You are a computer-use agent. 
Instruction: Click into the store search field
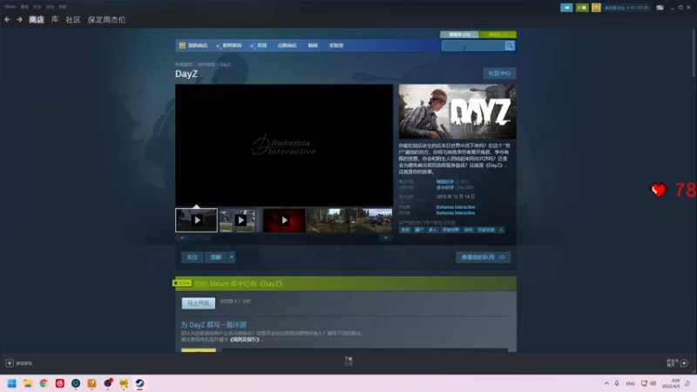[x=473, y=45]
